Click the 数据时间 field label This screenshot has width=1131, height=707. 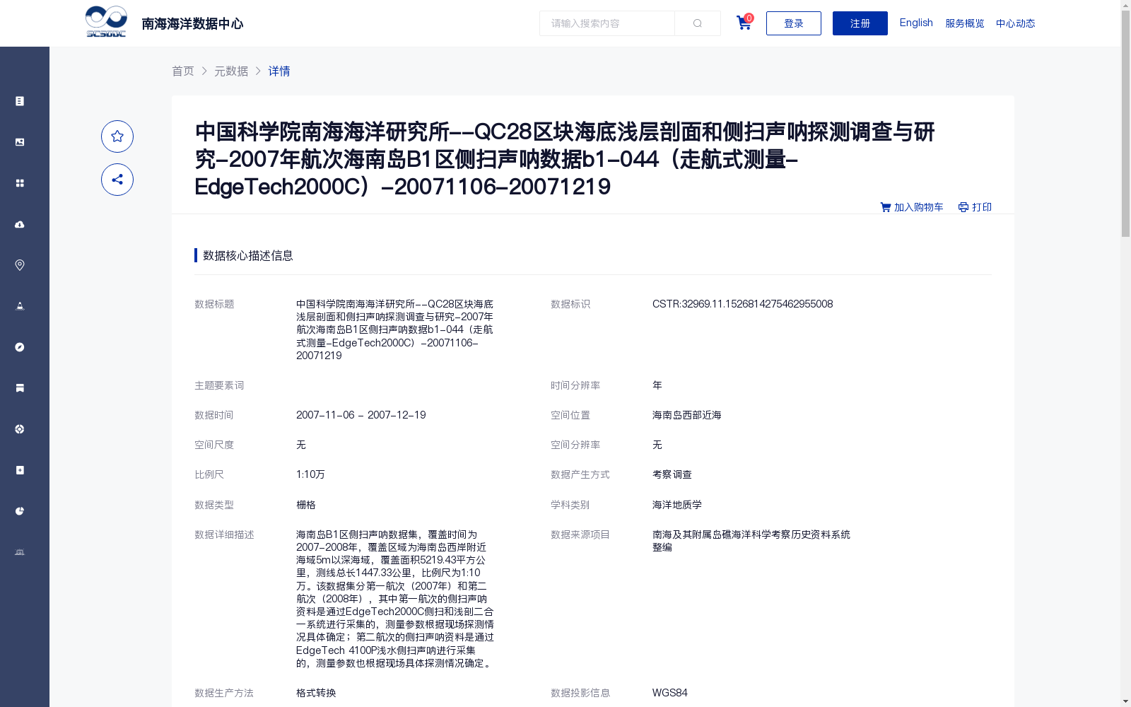click(x=214, y=415)
